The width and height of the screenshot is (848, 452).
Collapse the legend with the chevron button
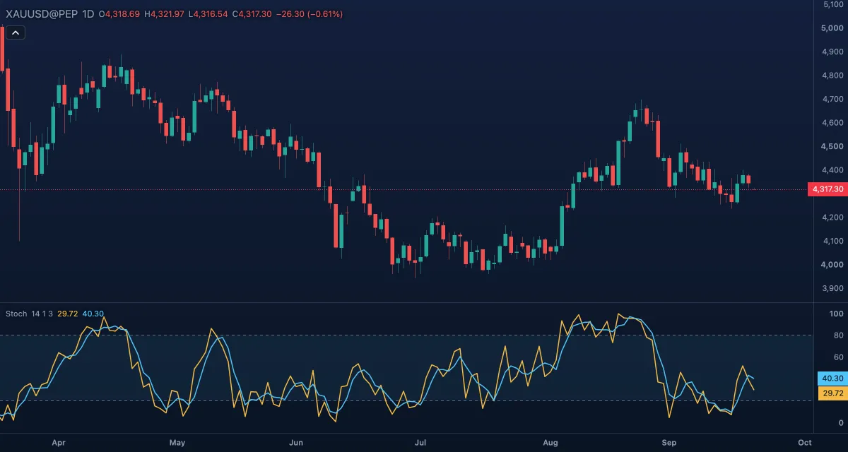point(16,32)
